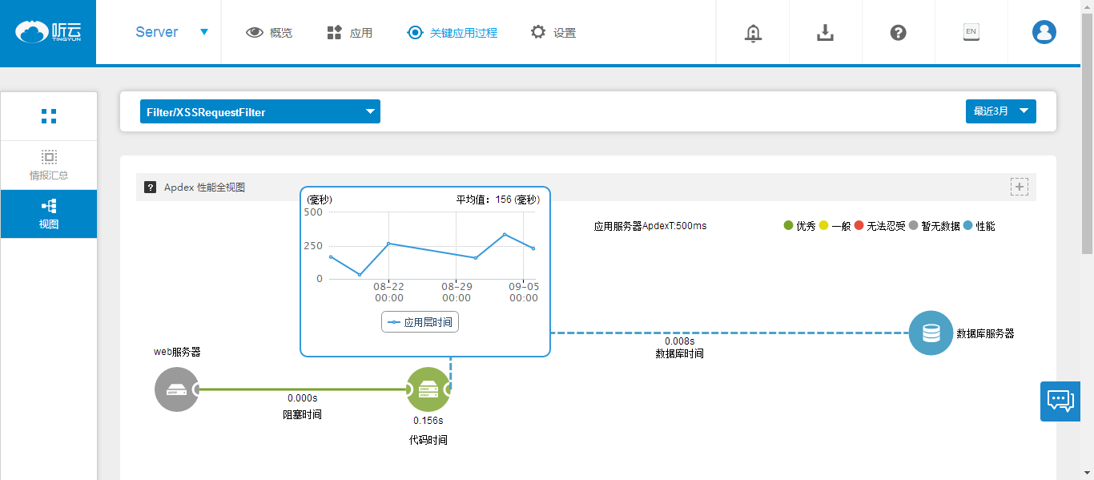Image resolution: width=1094 pixels, height=480 pixels.
Task: Click the 数据库时间 label
Action: (680, 353)
